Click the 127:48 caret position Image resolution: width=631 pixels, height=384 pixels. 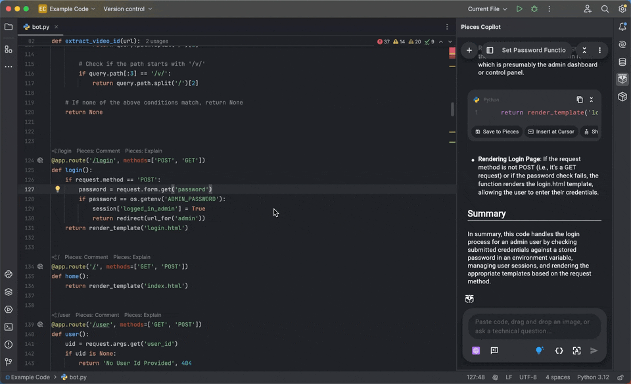click(476, 377)
